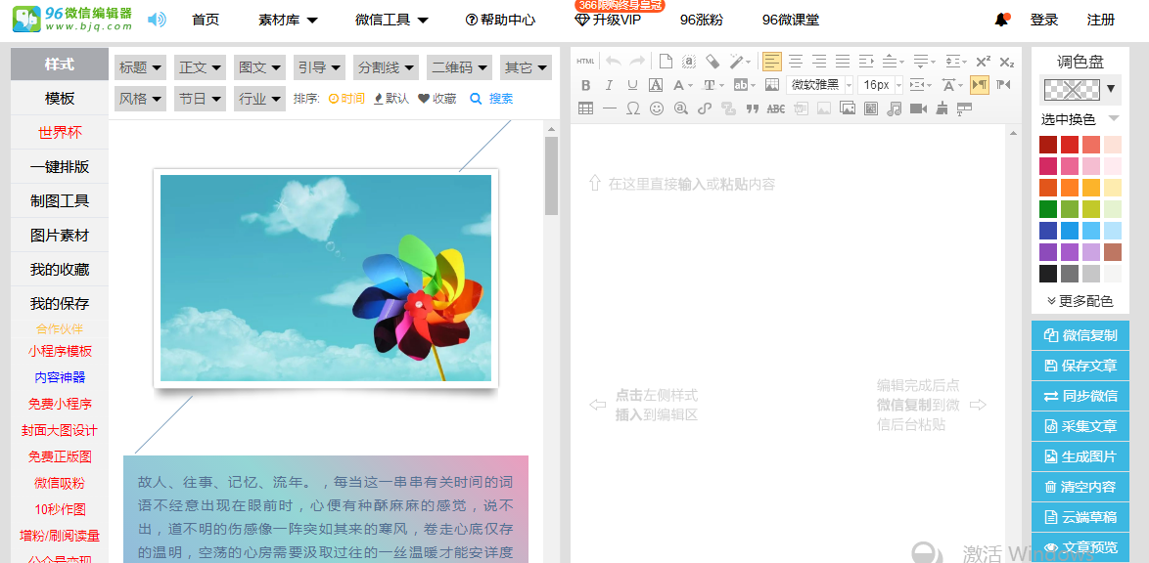Viewport: 1149px width, 563px height.
Task: Open the notification bell
Action: [1001, 20]
